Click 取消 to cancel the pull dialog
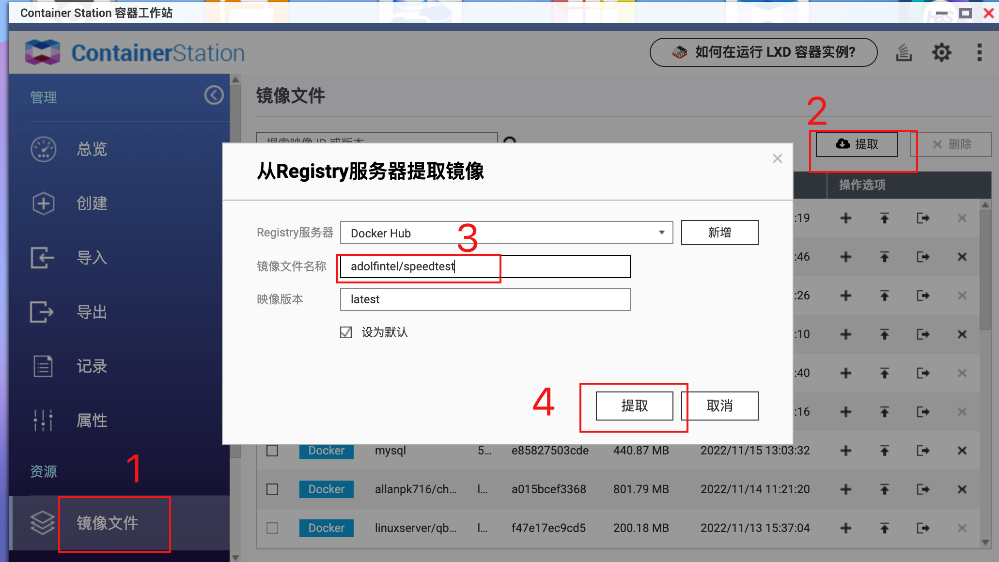Screen dimensions: 999x562 (719, 406)
